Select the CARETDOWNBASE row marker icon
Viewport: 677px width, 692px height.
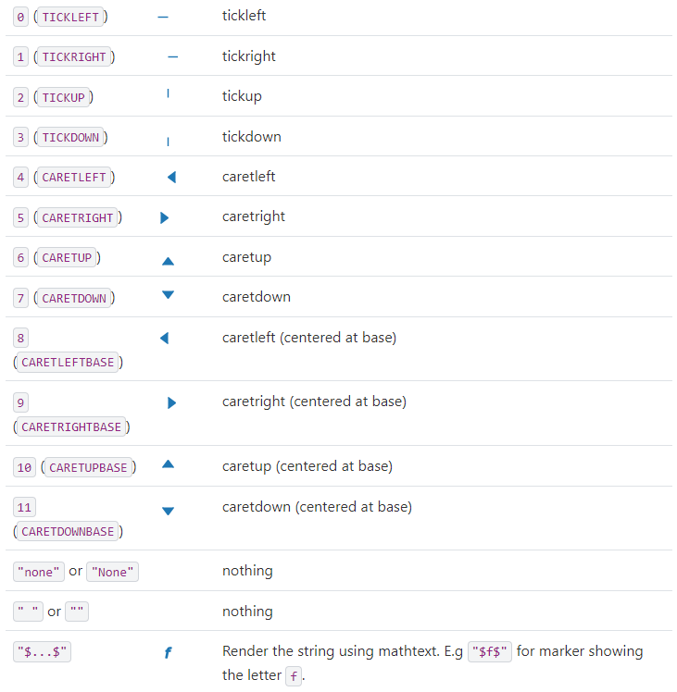coord(168,511)
